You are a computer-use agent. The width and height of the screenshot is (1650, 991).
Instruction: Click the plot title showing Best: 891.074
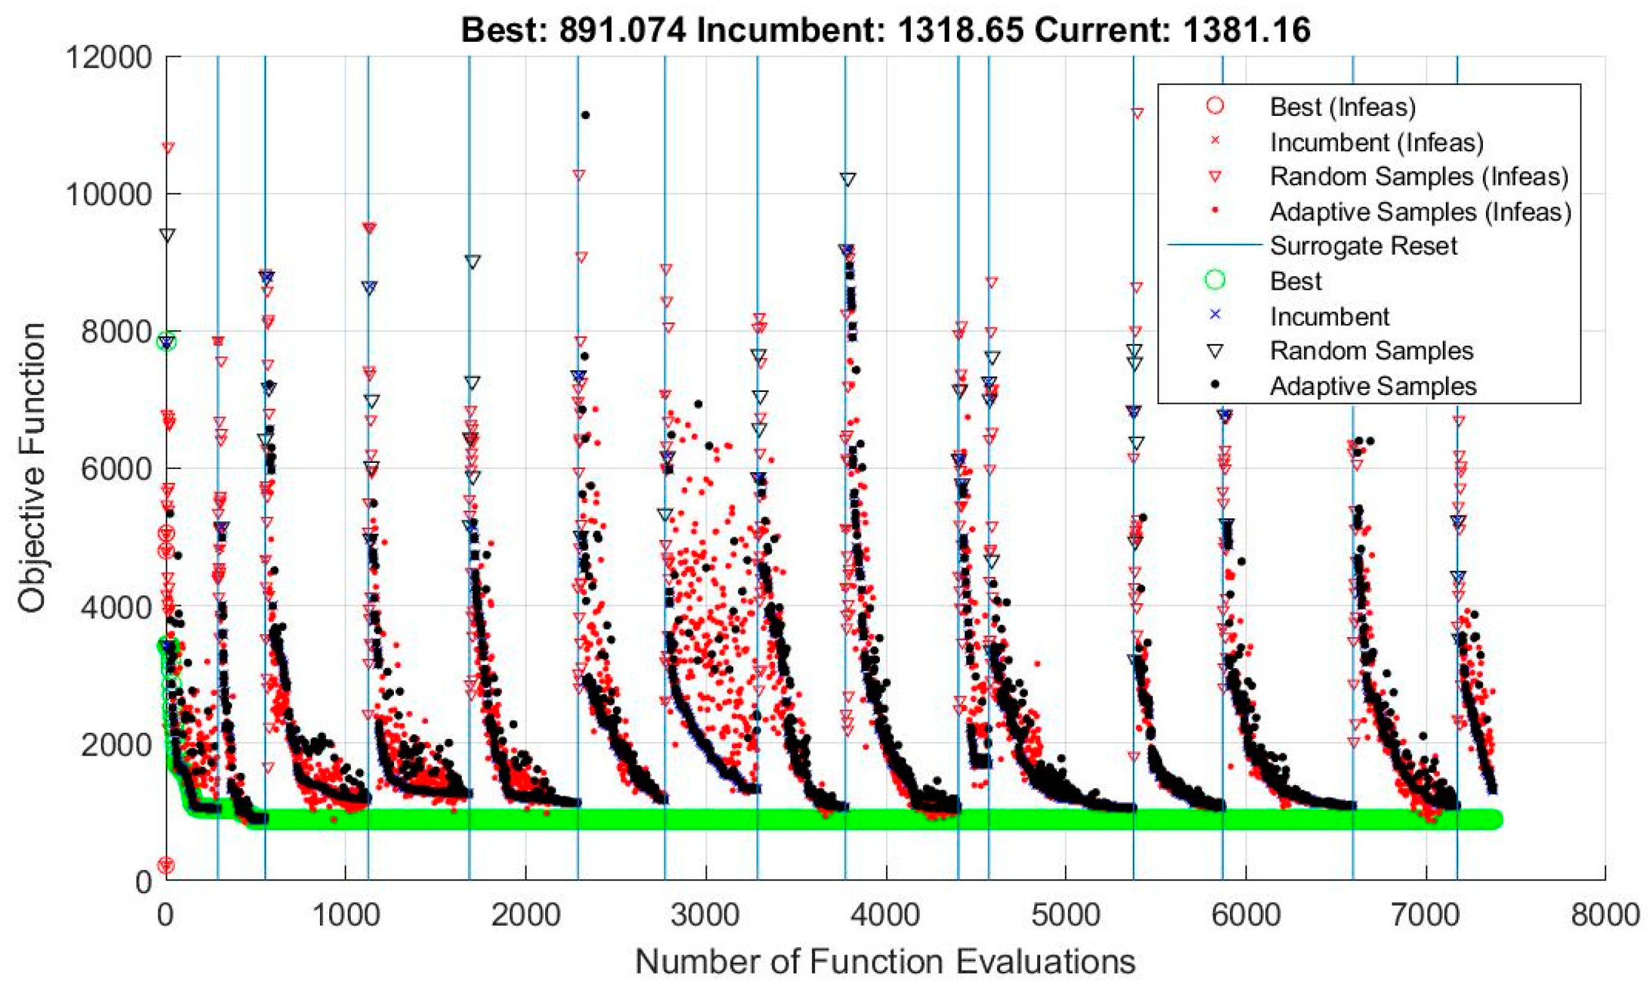point(885,30)
